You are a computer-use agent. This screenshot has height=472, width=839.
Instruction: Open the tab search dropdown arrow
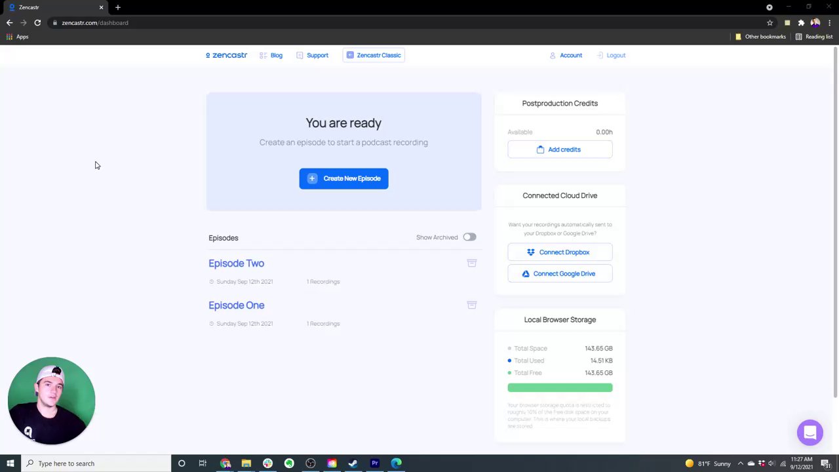click(769, 7)
